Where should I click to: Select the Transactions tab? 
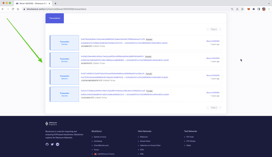55,18
